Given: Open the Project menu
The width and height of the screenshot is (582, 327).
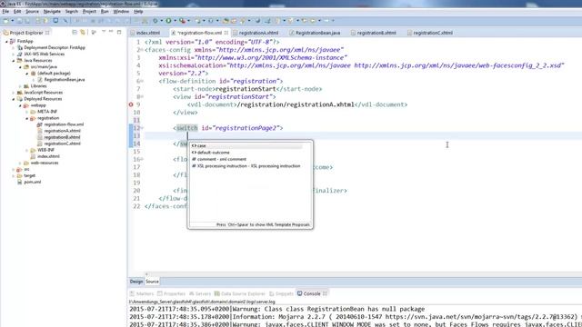Looking at the screenshot, I should coord(89,12).
